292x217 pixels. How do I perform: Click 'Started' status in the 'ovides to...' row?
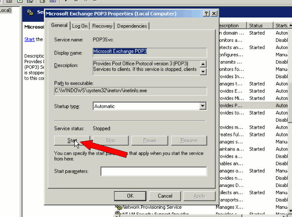[x=257, y=113]
